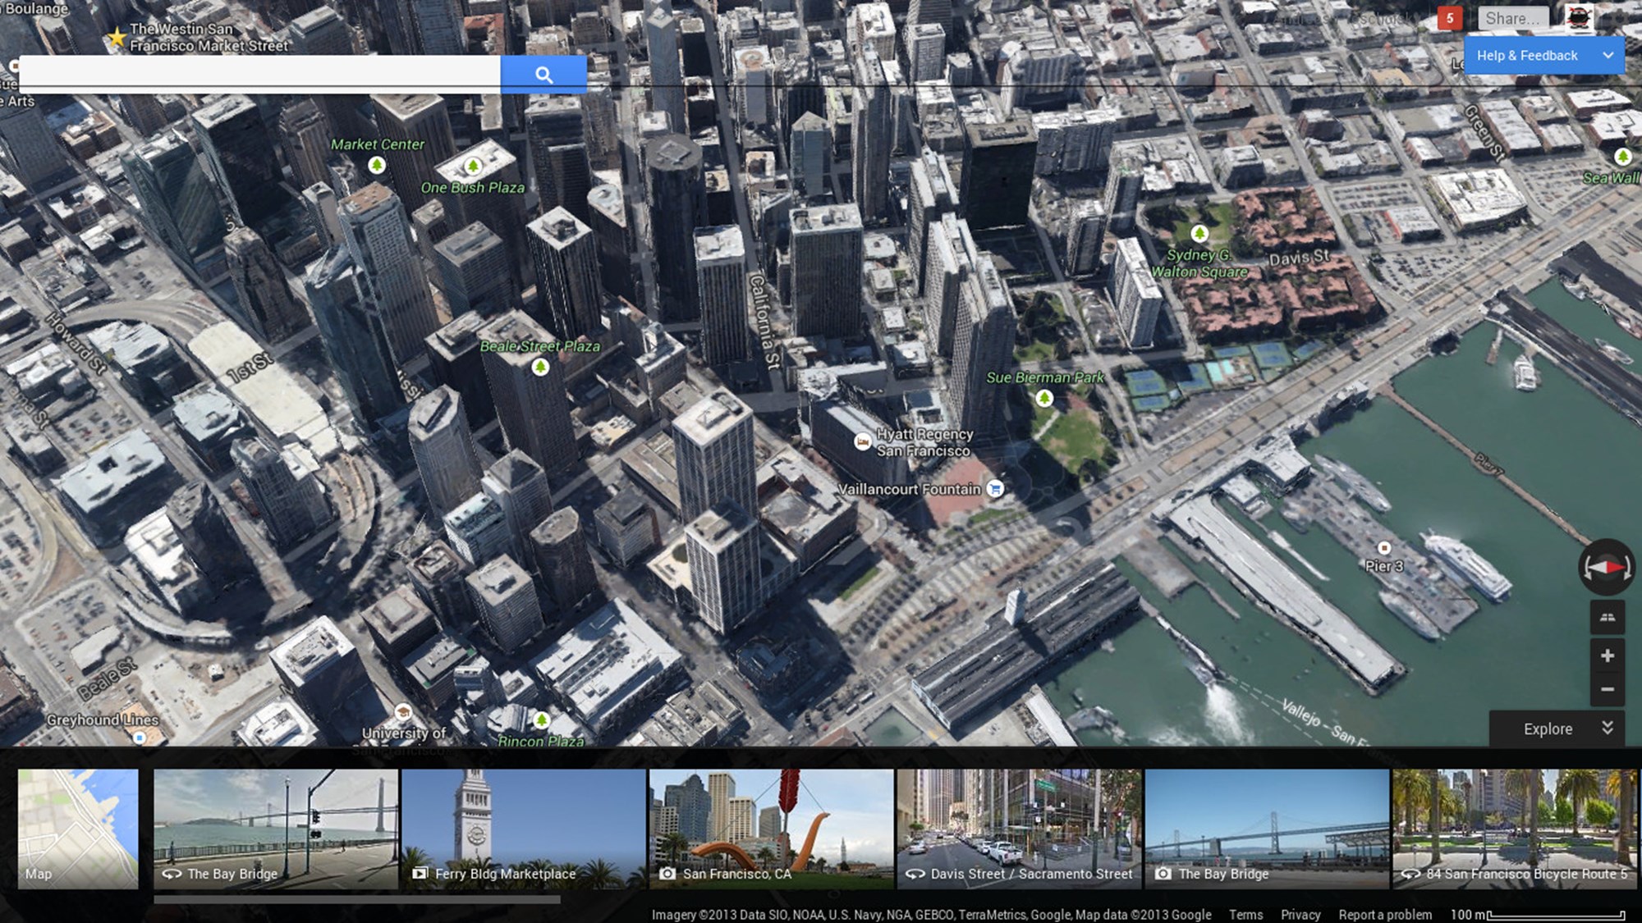This screenshot has height=923, width=1642.
Task: Select the Map tab at bottom
Action: coord(76,827)
